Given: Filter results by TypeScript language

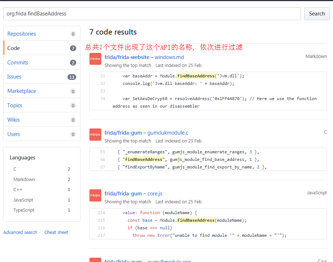Looking at the screenshot, I should tap(42, 210).
